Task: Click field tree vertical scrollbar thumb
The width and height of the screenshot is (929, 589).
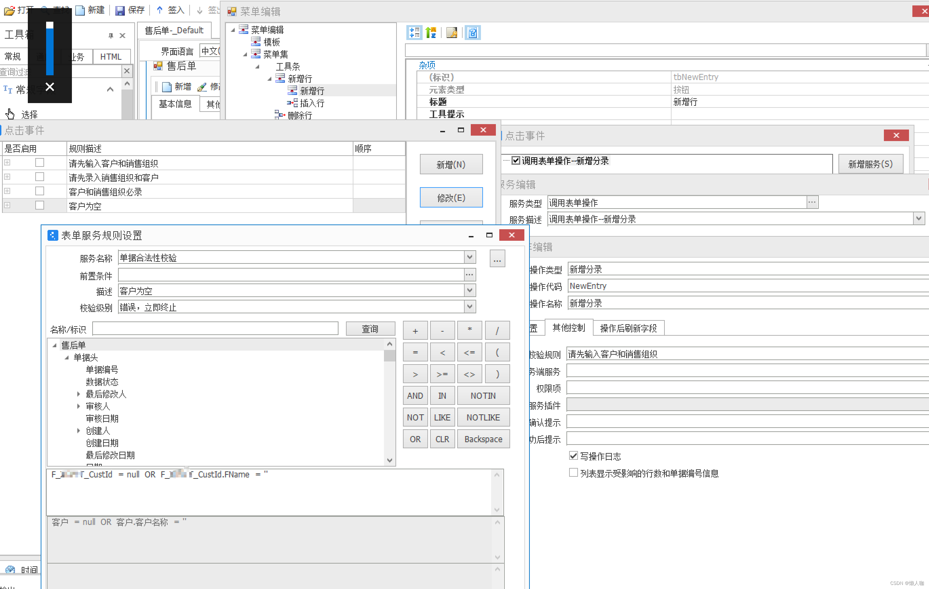Action: point(389,355)
